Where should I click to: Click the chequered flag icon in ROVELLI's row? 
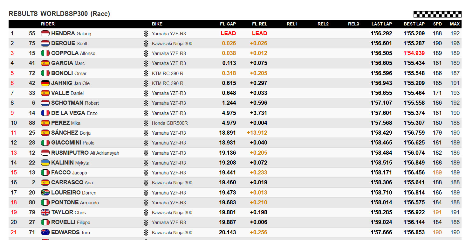coord(146,222)
